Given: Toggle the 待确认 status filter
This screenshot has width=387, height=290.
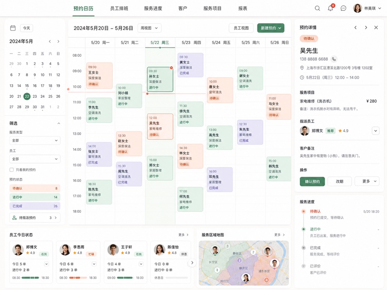Looking at the screenshot, I should [x=35, y=188].
